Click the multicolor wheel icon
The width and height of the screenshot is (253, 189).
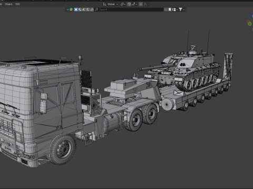(x=71, y=9)
